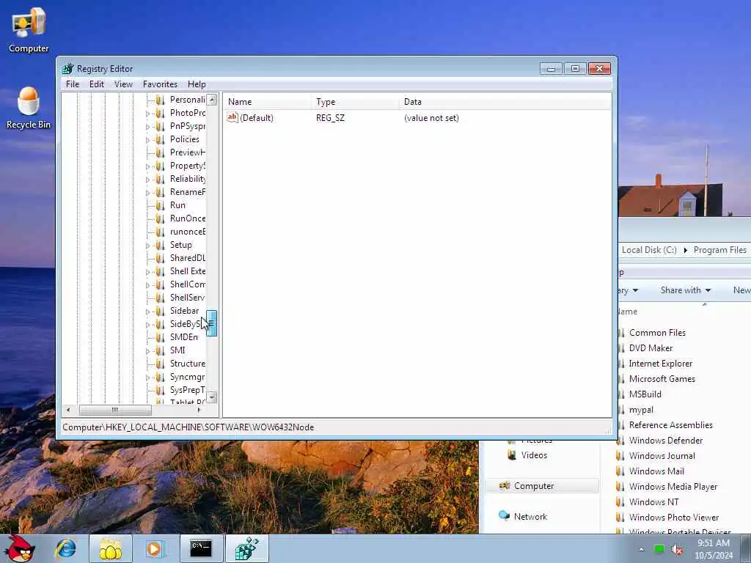Expand the PnPSyspr registry key

pyautogui.click(x=147, y=127)
